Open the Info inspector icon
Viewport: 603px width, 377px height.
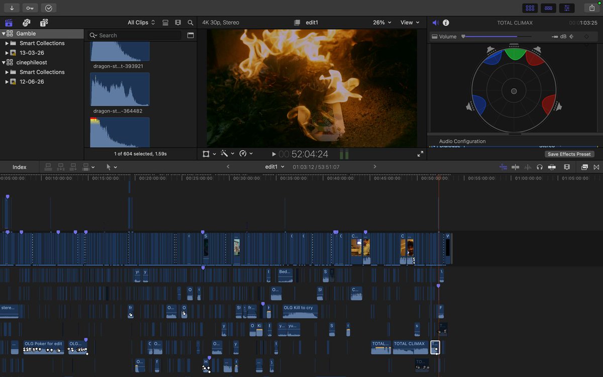pos(446,23)
